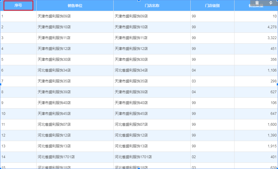The image size is (278, 169).
Task: Click sales quantity value 106
Action: [273, 103]
